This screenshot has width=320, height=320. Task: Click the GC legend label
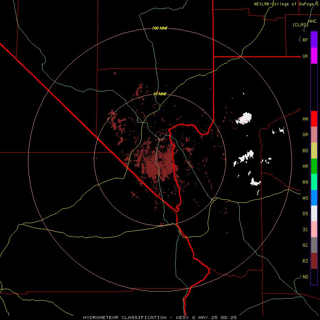tap(305, 245)
